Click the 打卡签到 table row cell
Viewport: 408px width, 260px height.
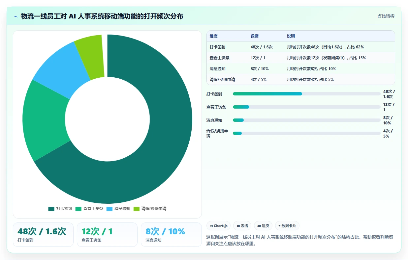point(217,47)
